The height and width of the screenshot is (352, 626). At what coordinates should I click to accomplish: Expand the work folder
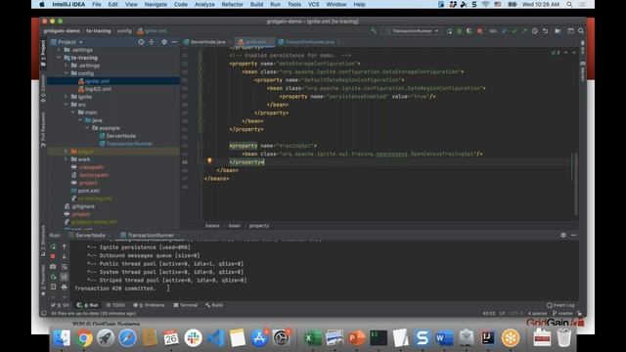[x=67, y=159]
